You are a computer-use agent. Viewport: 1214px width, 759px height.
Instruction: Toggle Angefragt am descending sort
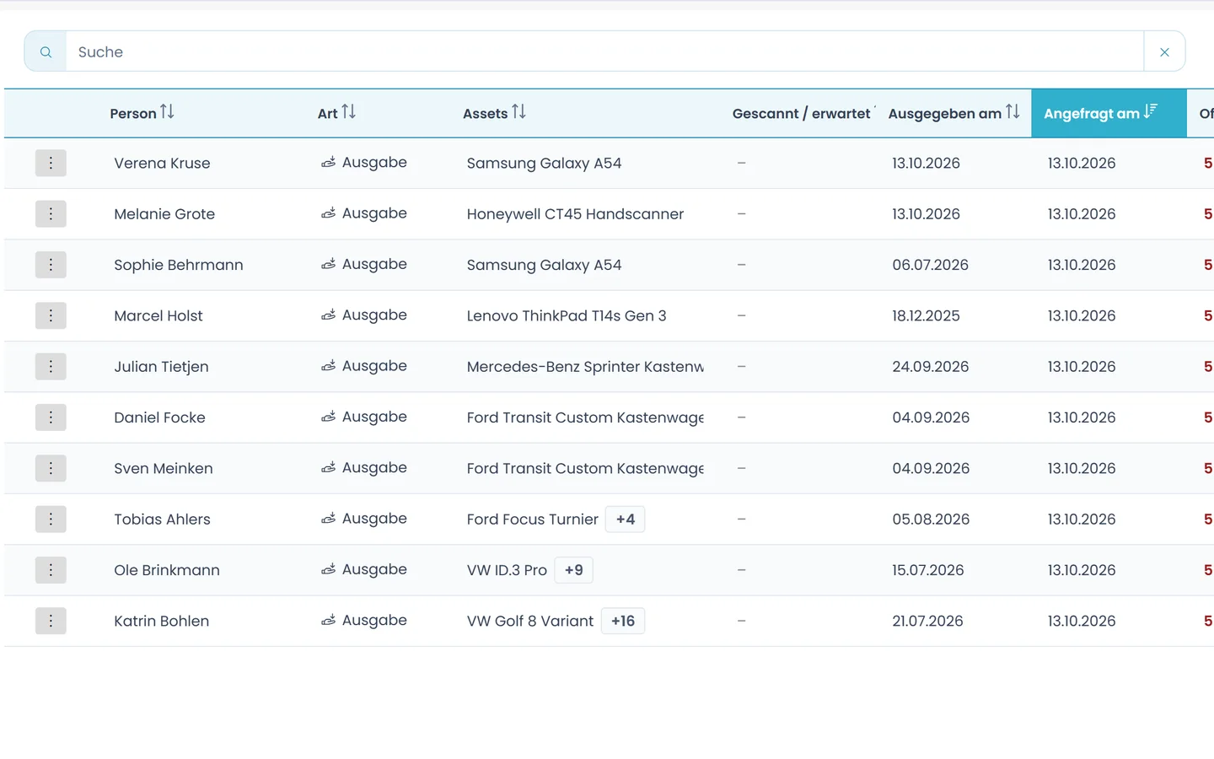tap(1109, 113)
